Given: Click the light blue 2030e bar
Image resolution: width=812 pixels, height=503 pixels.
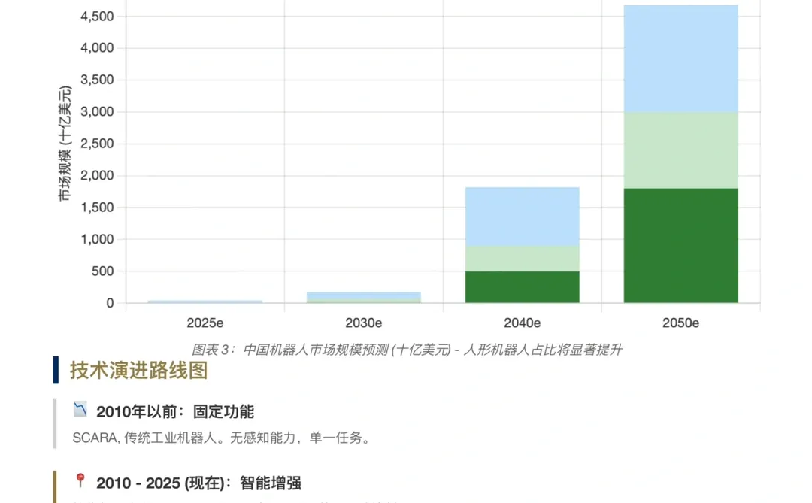Looking at the screenshot, I should [x=363, y=296].
